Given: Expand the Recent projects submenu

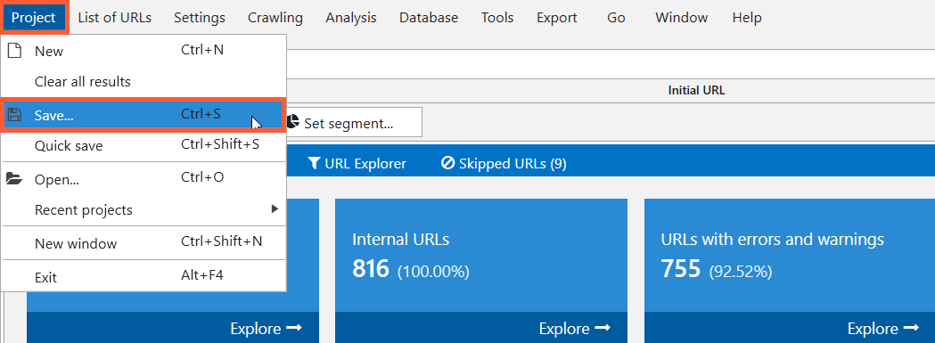Looking at the screenshot, I should [144, 210].
